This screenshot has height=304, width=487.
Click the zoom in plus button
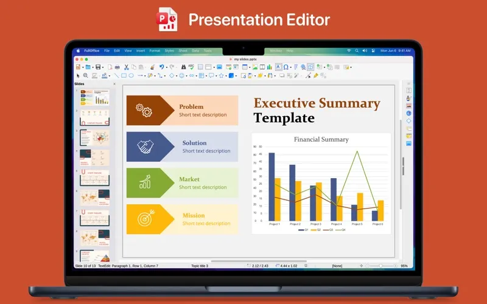(x=395, y=266)
